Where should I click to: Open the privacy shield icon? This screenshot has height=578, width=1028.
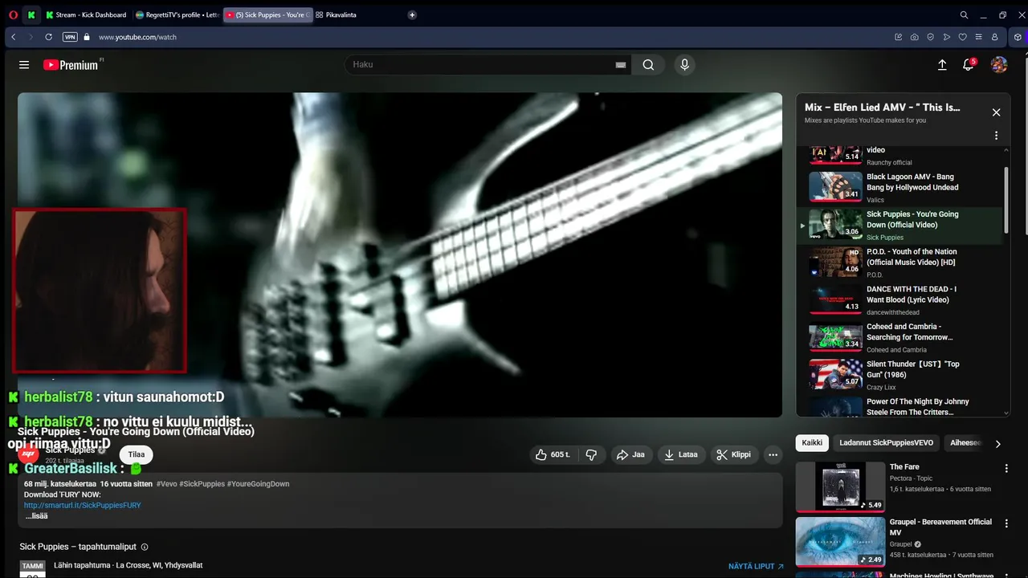[x=930, y=37]
